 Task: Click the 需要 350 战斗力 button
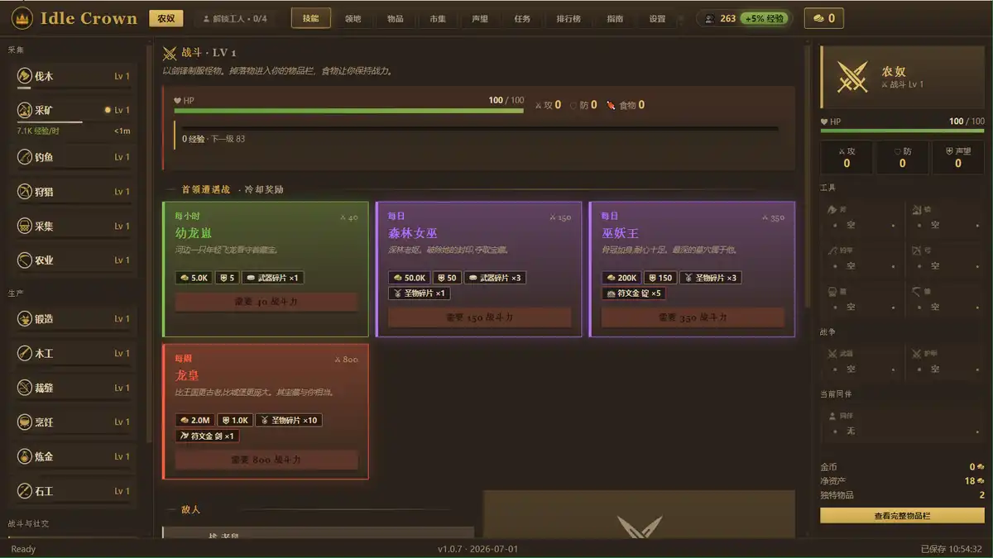tap(693, 317)
